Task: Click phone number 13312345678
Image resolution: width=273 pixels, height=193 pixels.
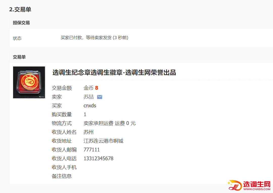Action: click(98, 158)
